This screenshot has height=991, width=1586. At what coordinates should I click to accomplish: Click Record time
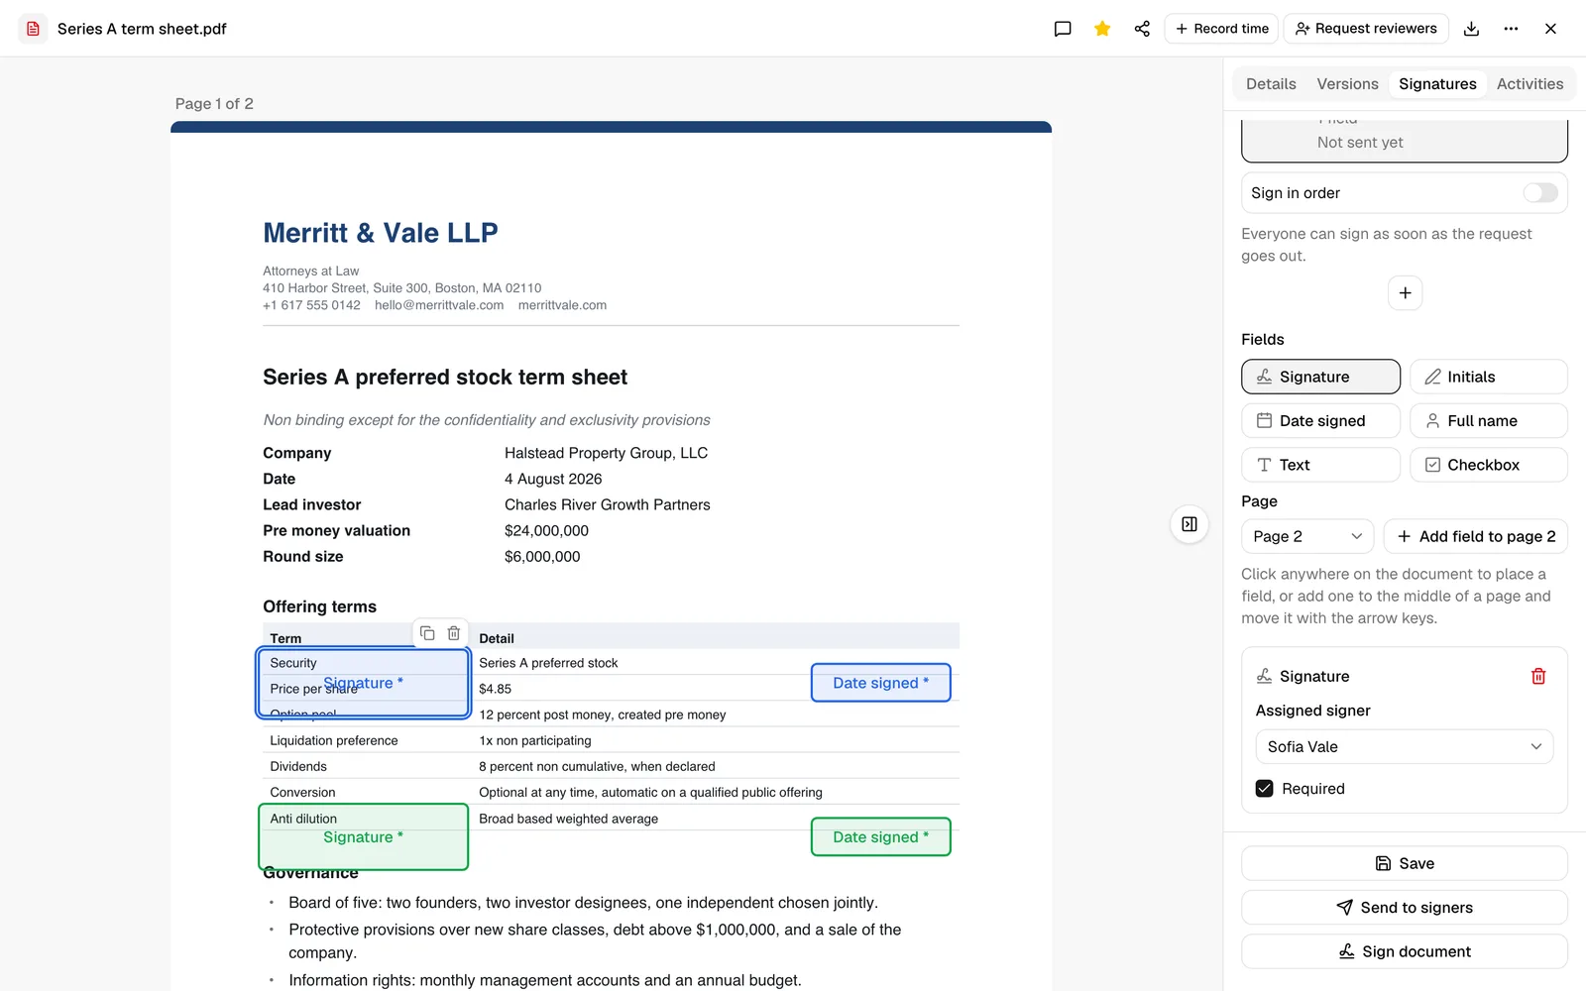click(1221, 29)
